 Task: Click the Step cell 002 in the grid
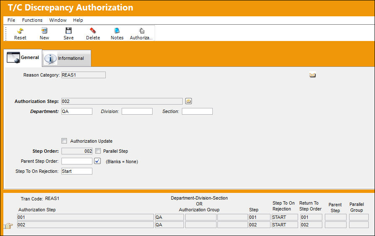[260, 225]
